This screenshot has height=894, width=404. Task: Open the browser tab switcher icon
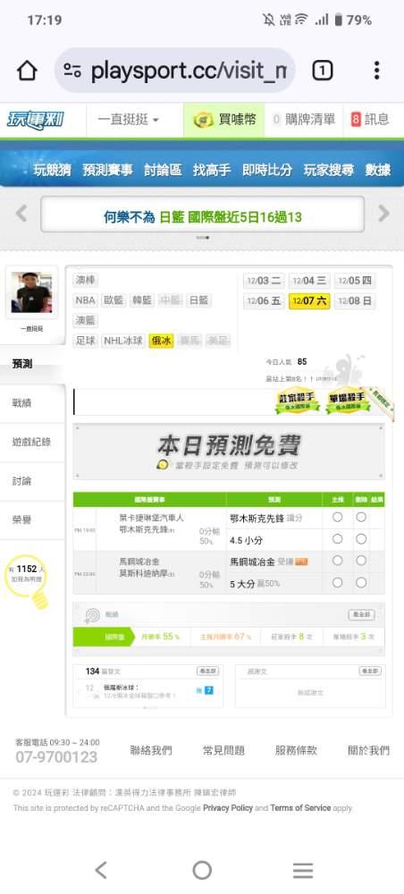coord(322,71)
